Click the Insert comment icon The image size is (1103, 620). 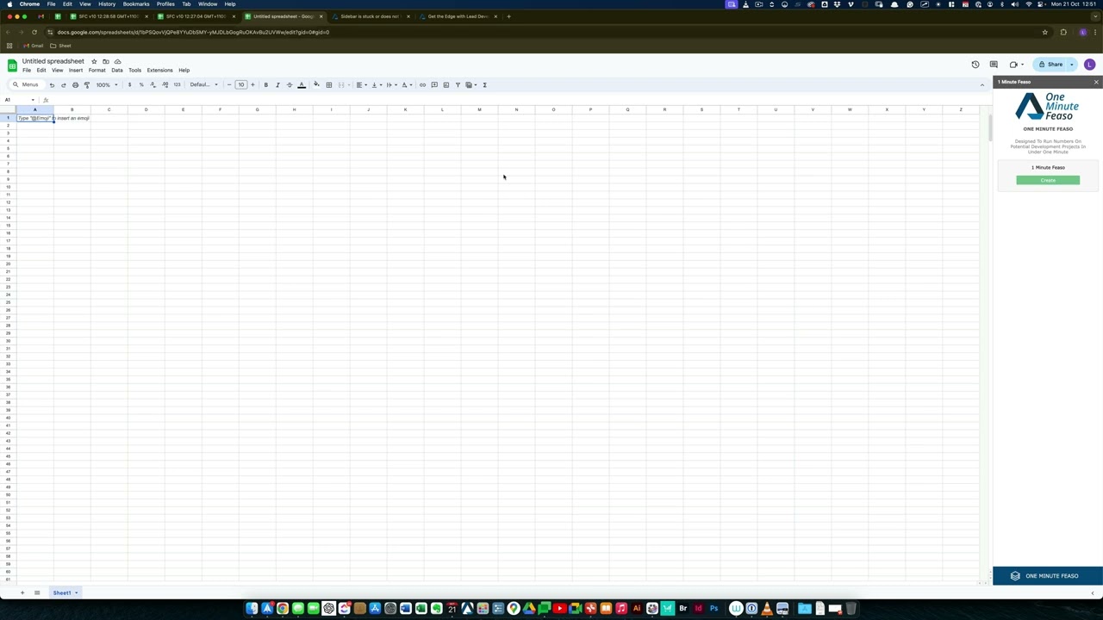[x=434, y=84]
